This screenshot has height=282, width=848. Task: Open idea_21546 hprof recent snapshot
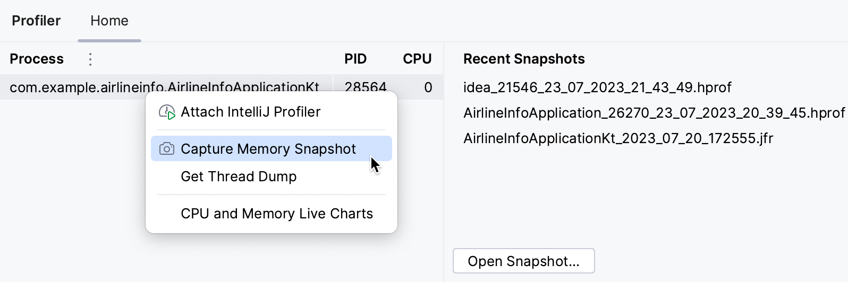597,87
